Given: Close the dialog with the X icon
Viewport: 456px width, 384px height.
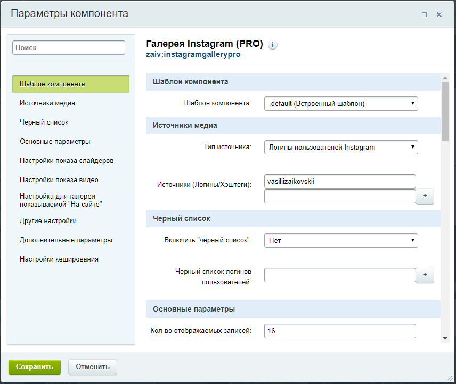Looking at the screenshot, I should point(439,15).
